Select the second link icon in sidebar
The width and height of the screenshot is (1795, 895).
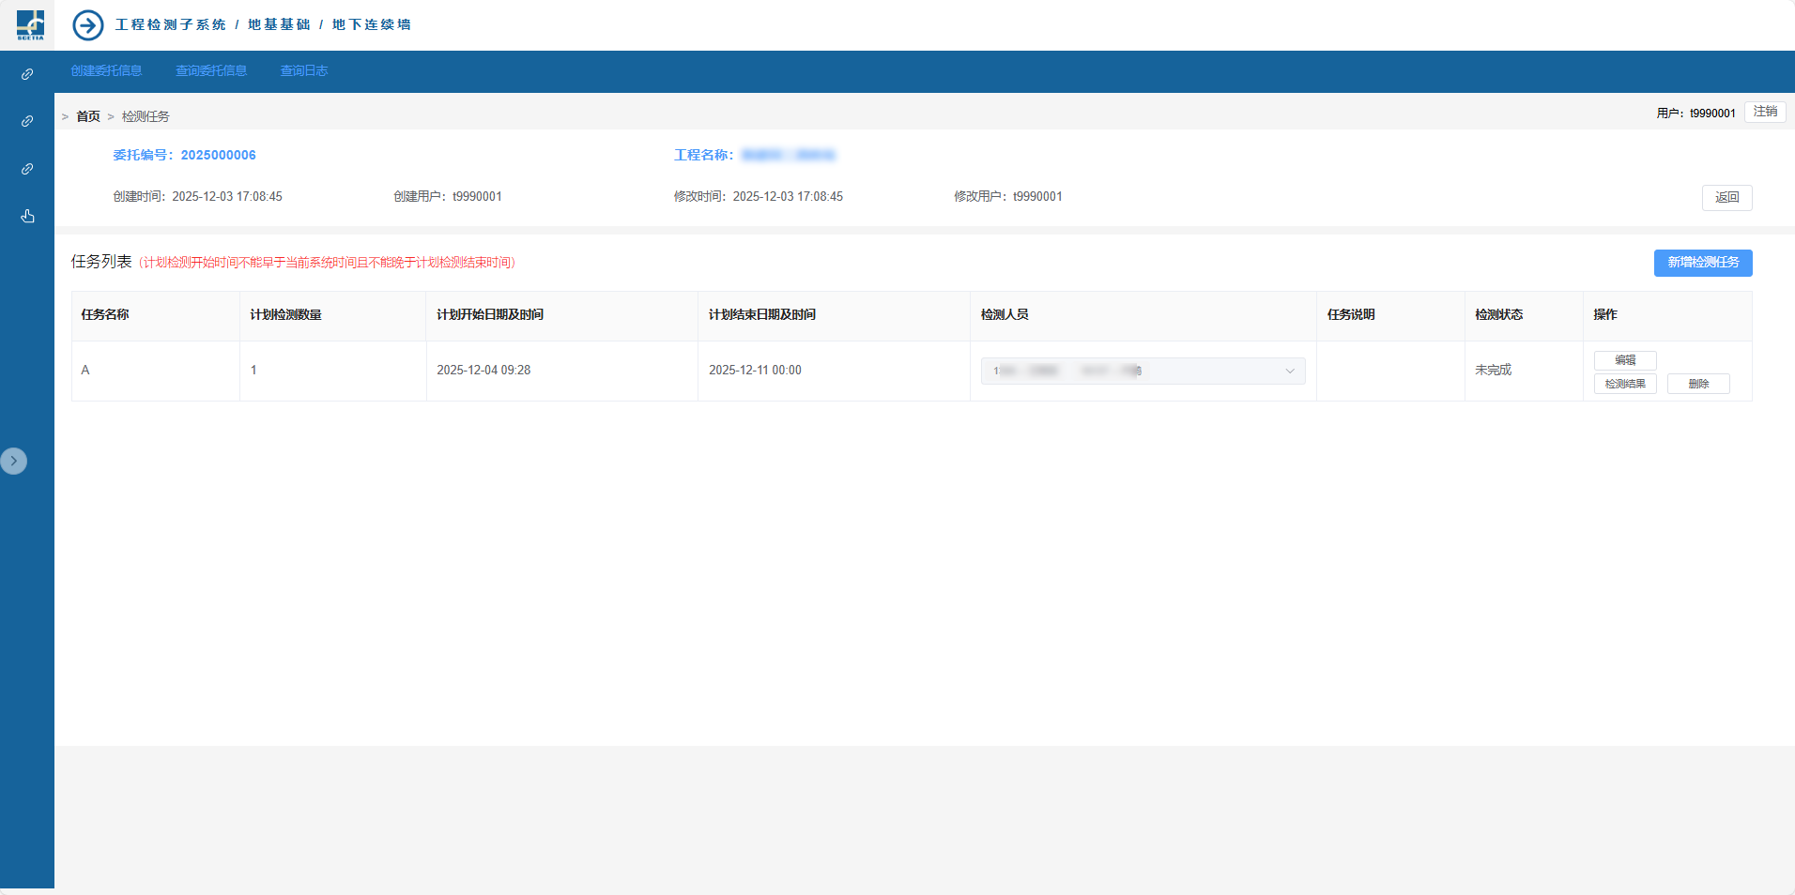click(x=27, y=121)
